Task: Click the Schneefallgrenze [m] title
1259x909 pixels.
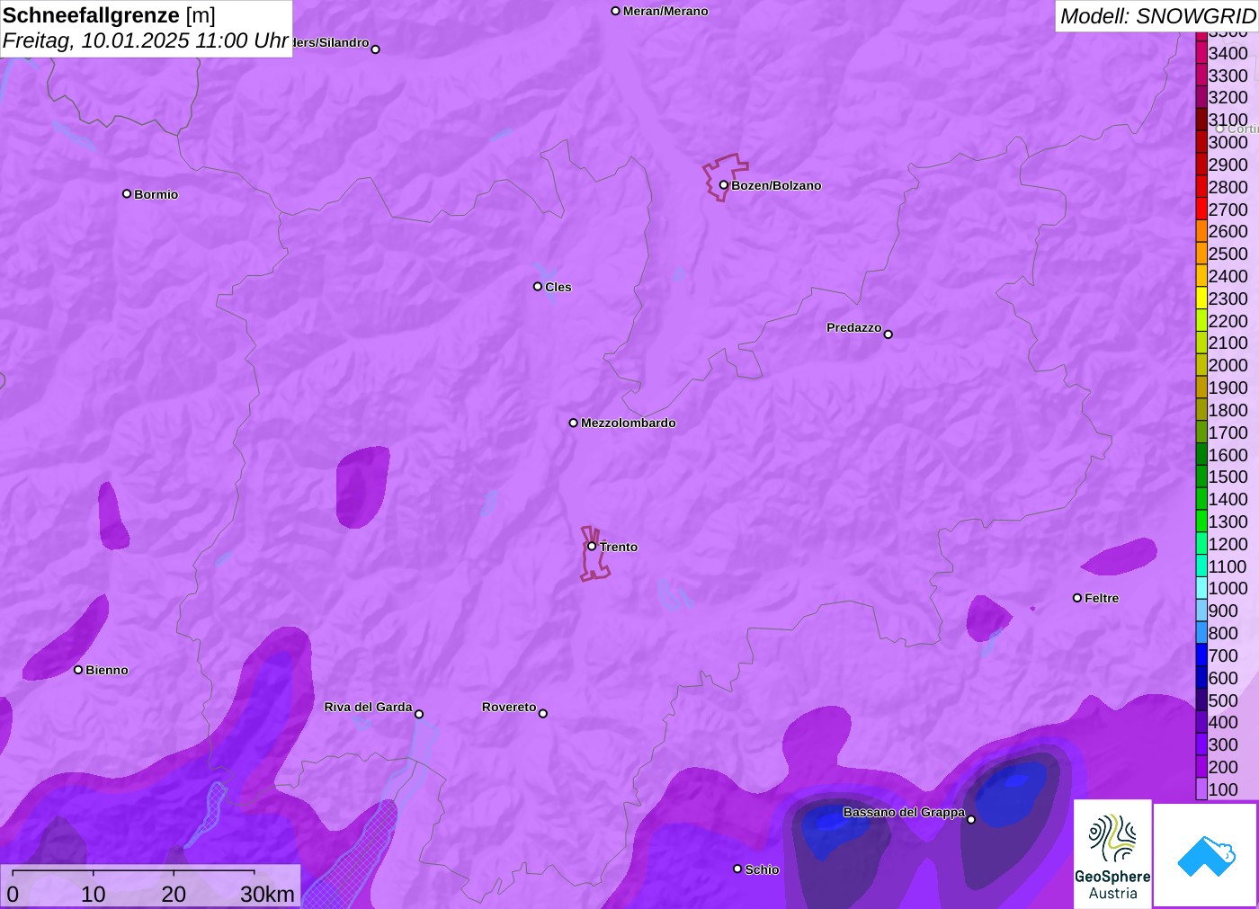Action: point(109,15)
